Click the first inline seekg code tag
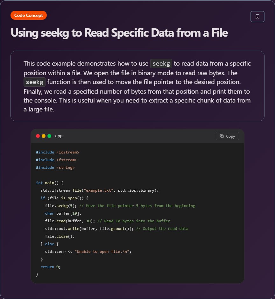The width and height of the screenshot is (275, 299). (161, 63)
